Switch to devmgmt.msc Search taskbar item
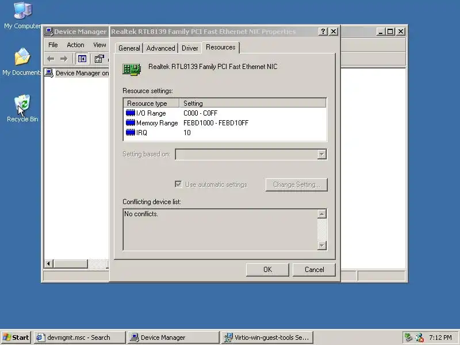This screenshot has width=460, height=345. [x=79, y=338]
